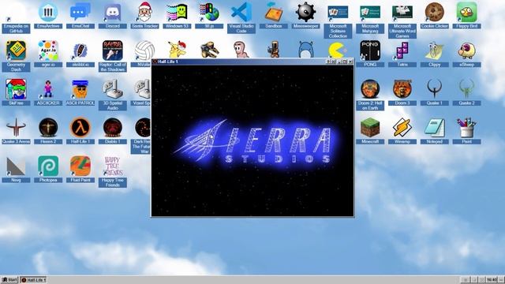
Task: Open the Nsvg triangle icon
Action: pyautogui.click(x=16, y=169)
